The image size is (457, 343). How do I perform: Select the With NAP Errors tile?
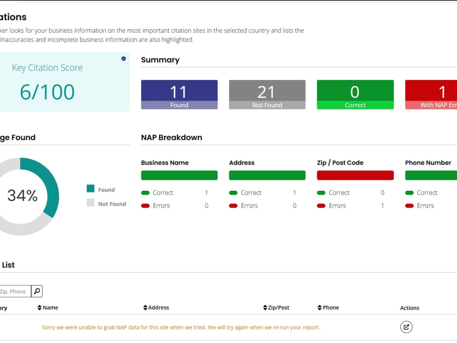point(431,95)
